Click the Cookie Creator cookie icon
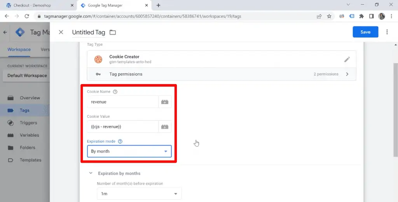398x202 pixels. [98, 59]
